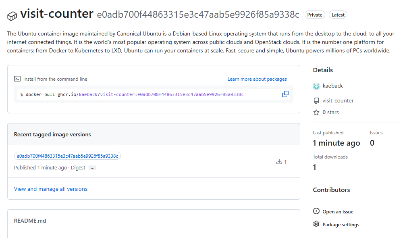Click the Details heading
The height and width of the screenshot is (238, 405).
point(323,70)
